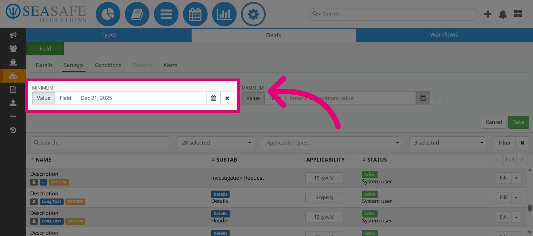This screenshot has width=533, height=236.
Task: Click the plus add icon
Action: coord(488,14)
